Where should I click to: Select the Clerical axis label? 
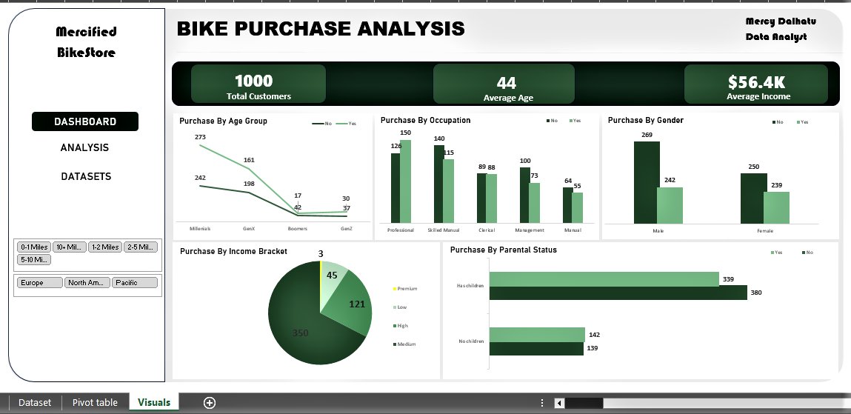[487, 230]
